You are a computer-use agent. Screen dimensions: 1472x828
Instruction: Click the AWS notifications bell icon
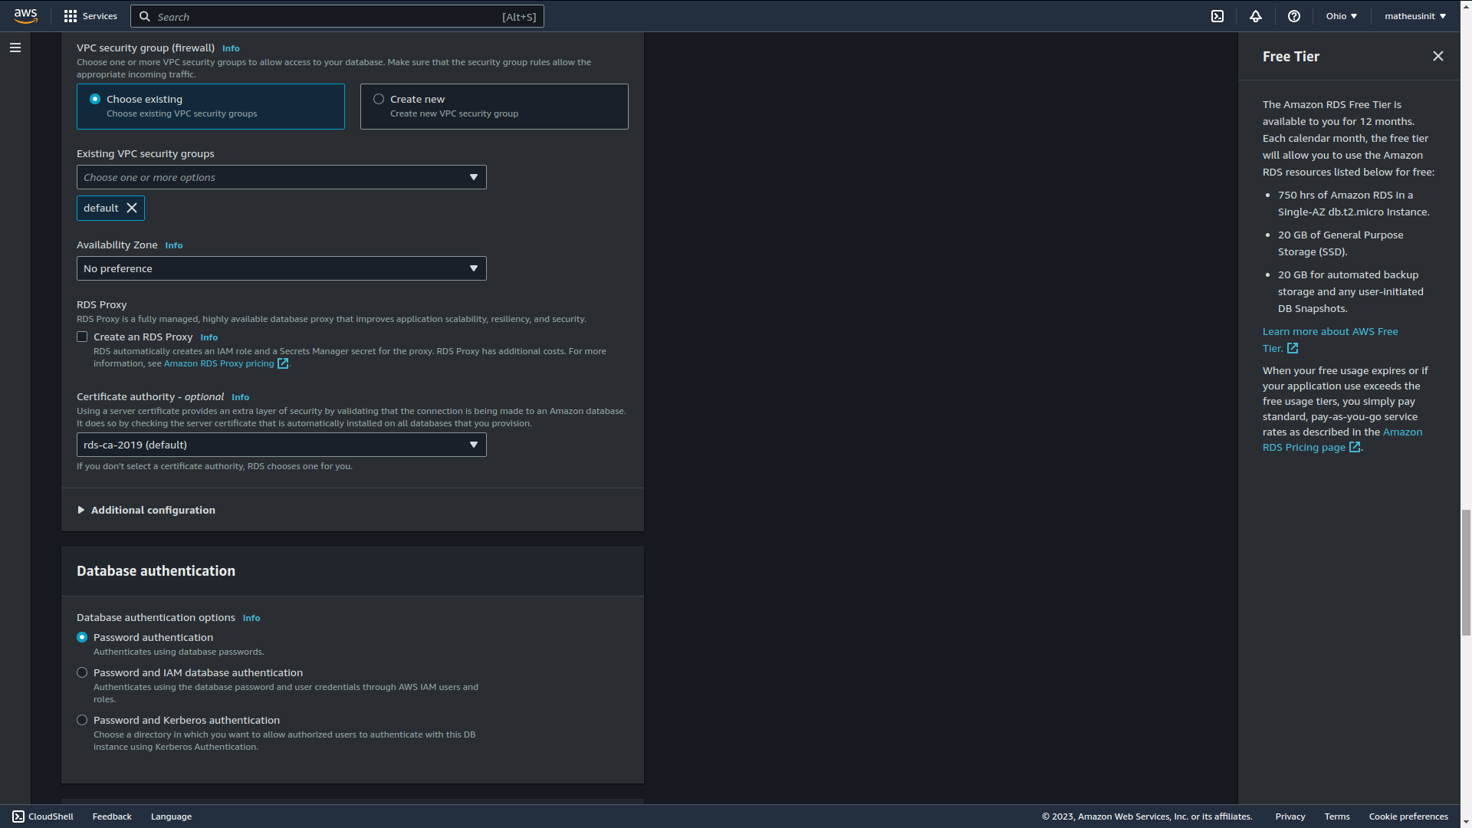pos(1257,15)
